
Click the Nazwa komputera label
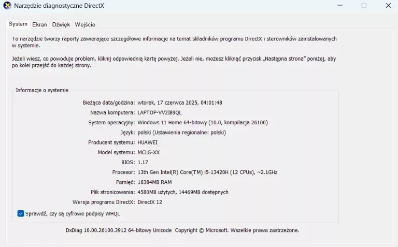tap(112, 112)
